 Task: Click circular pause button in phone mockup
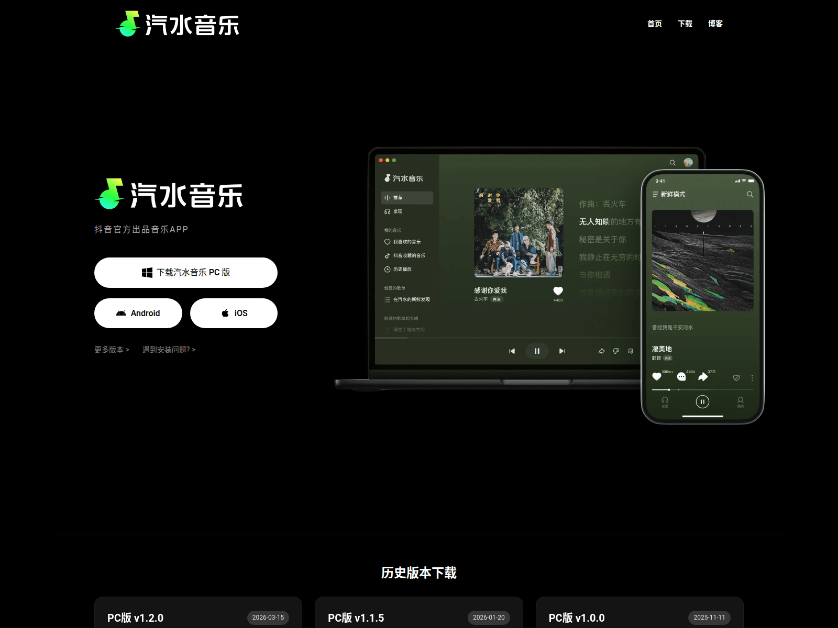pyautogui.click(x=702, y=401)
